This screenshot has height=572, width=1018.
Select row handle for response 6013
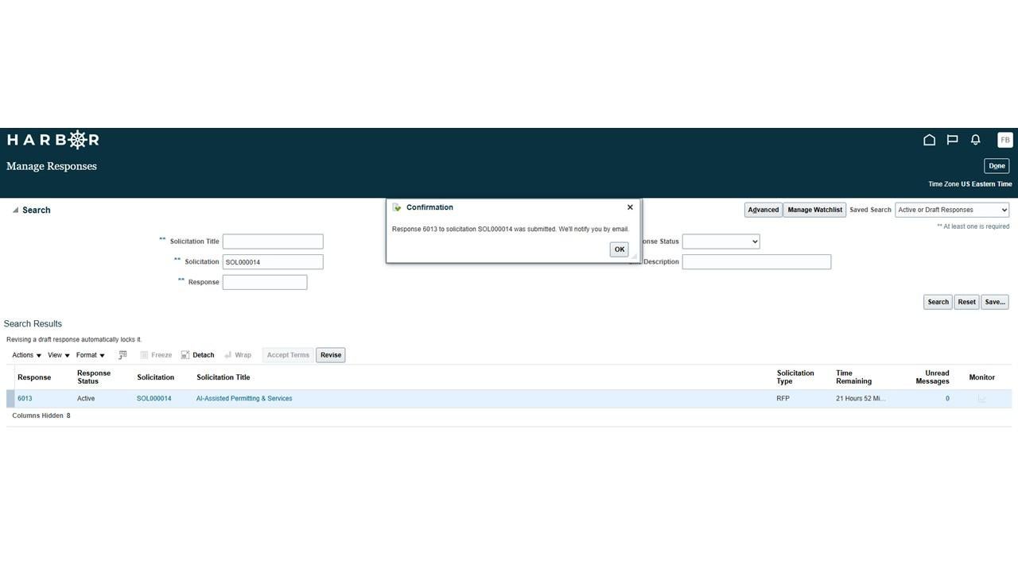(x=10, y=399)
